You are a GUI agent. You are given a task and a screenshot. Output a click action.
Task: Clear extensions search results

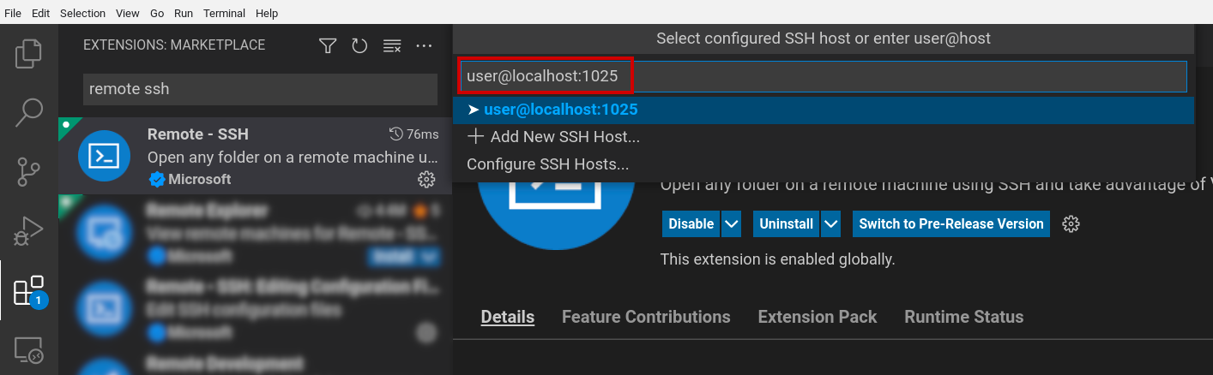click(x=392, y=45)
